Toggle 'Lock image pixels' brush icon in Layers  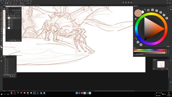(x=10, y=16)
